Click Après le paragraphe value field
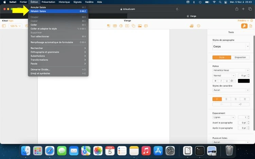 point(242,128)
